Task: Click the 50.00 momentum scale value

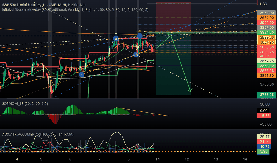Action: pyautogui.click(x=265, y=104)
